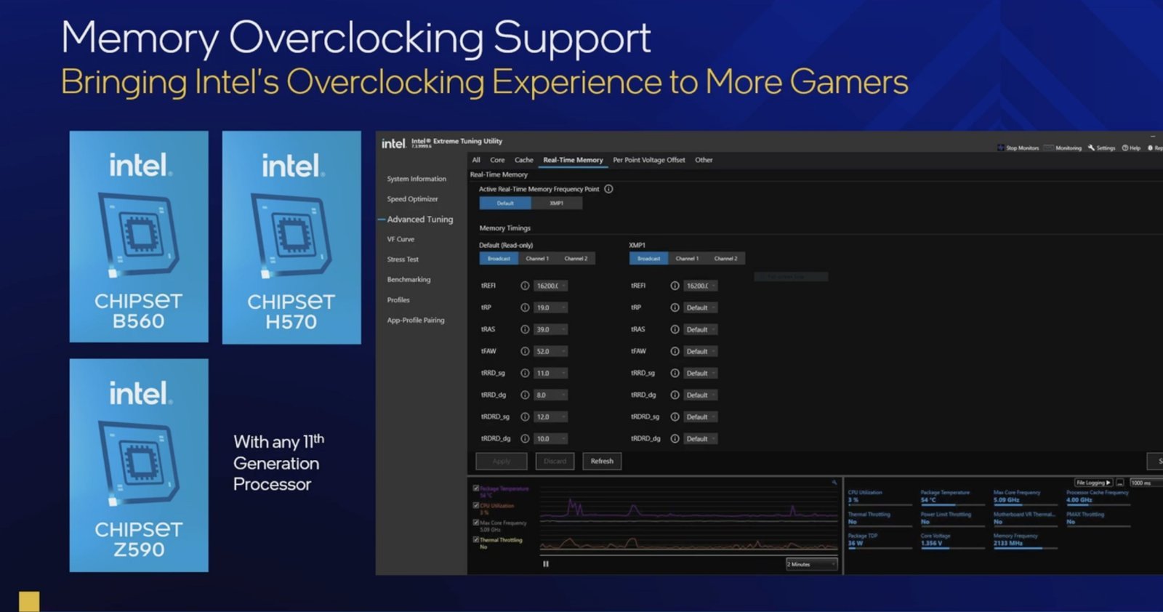Toggle Max Core Frequency graph checkbox

coord(476,523)
